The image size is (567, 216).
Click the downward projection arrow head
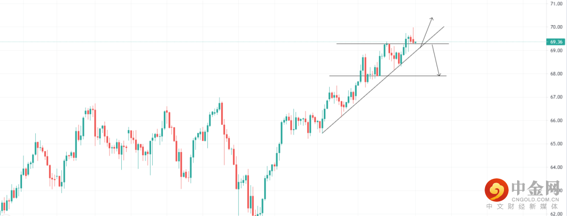pos(439,74)
